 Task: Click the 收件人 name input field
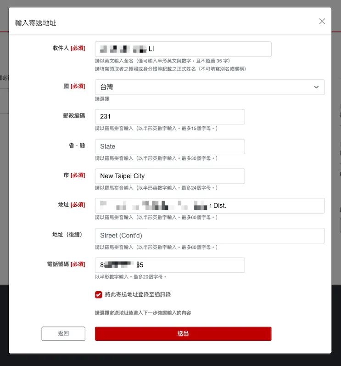click(183, 49)
